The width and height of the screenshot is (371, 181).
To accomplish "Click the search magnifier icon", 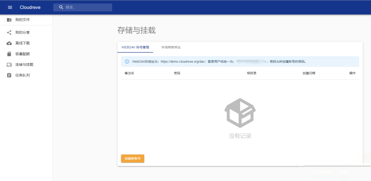I will (x=61, y=7).
